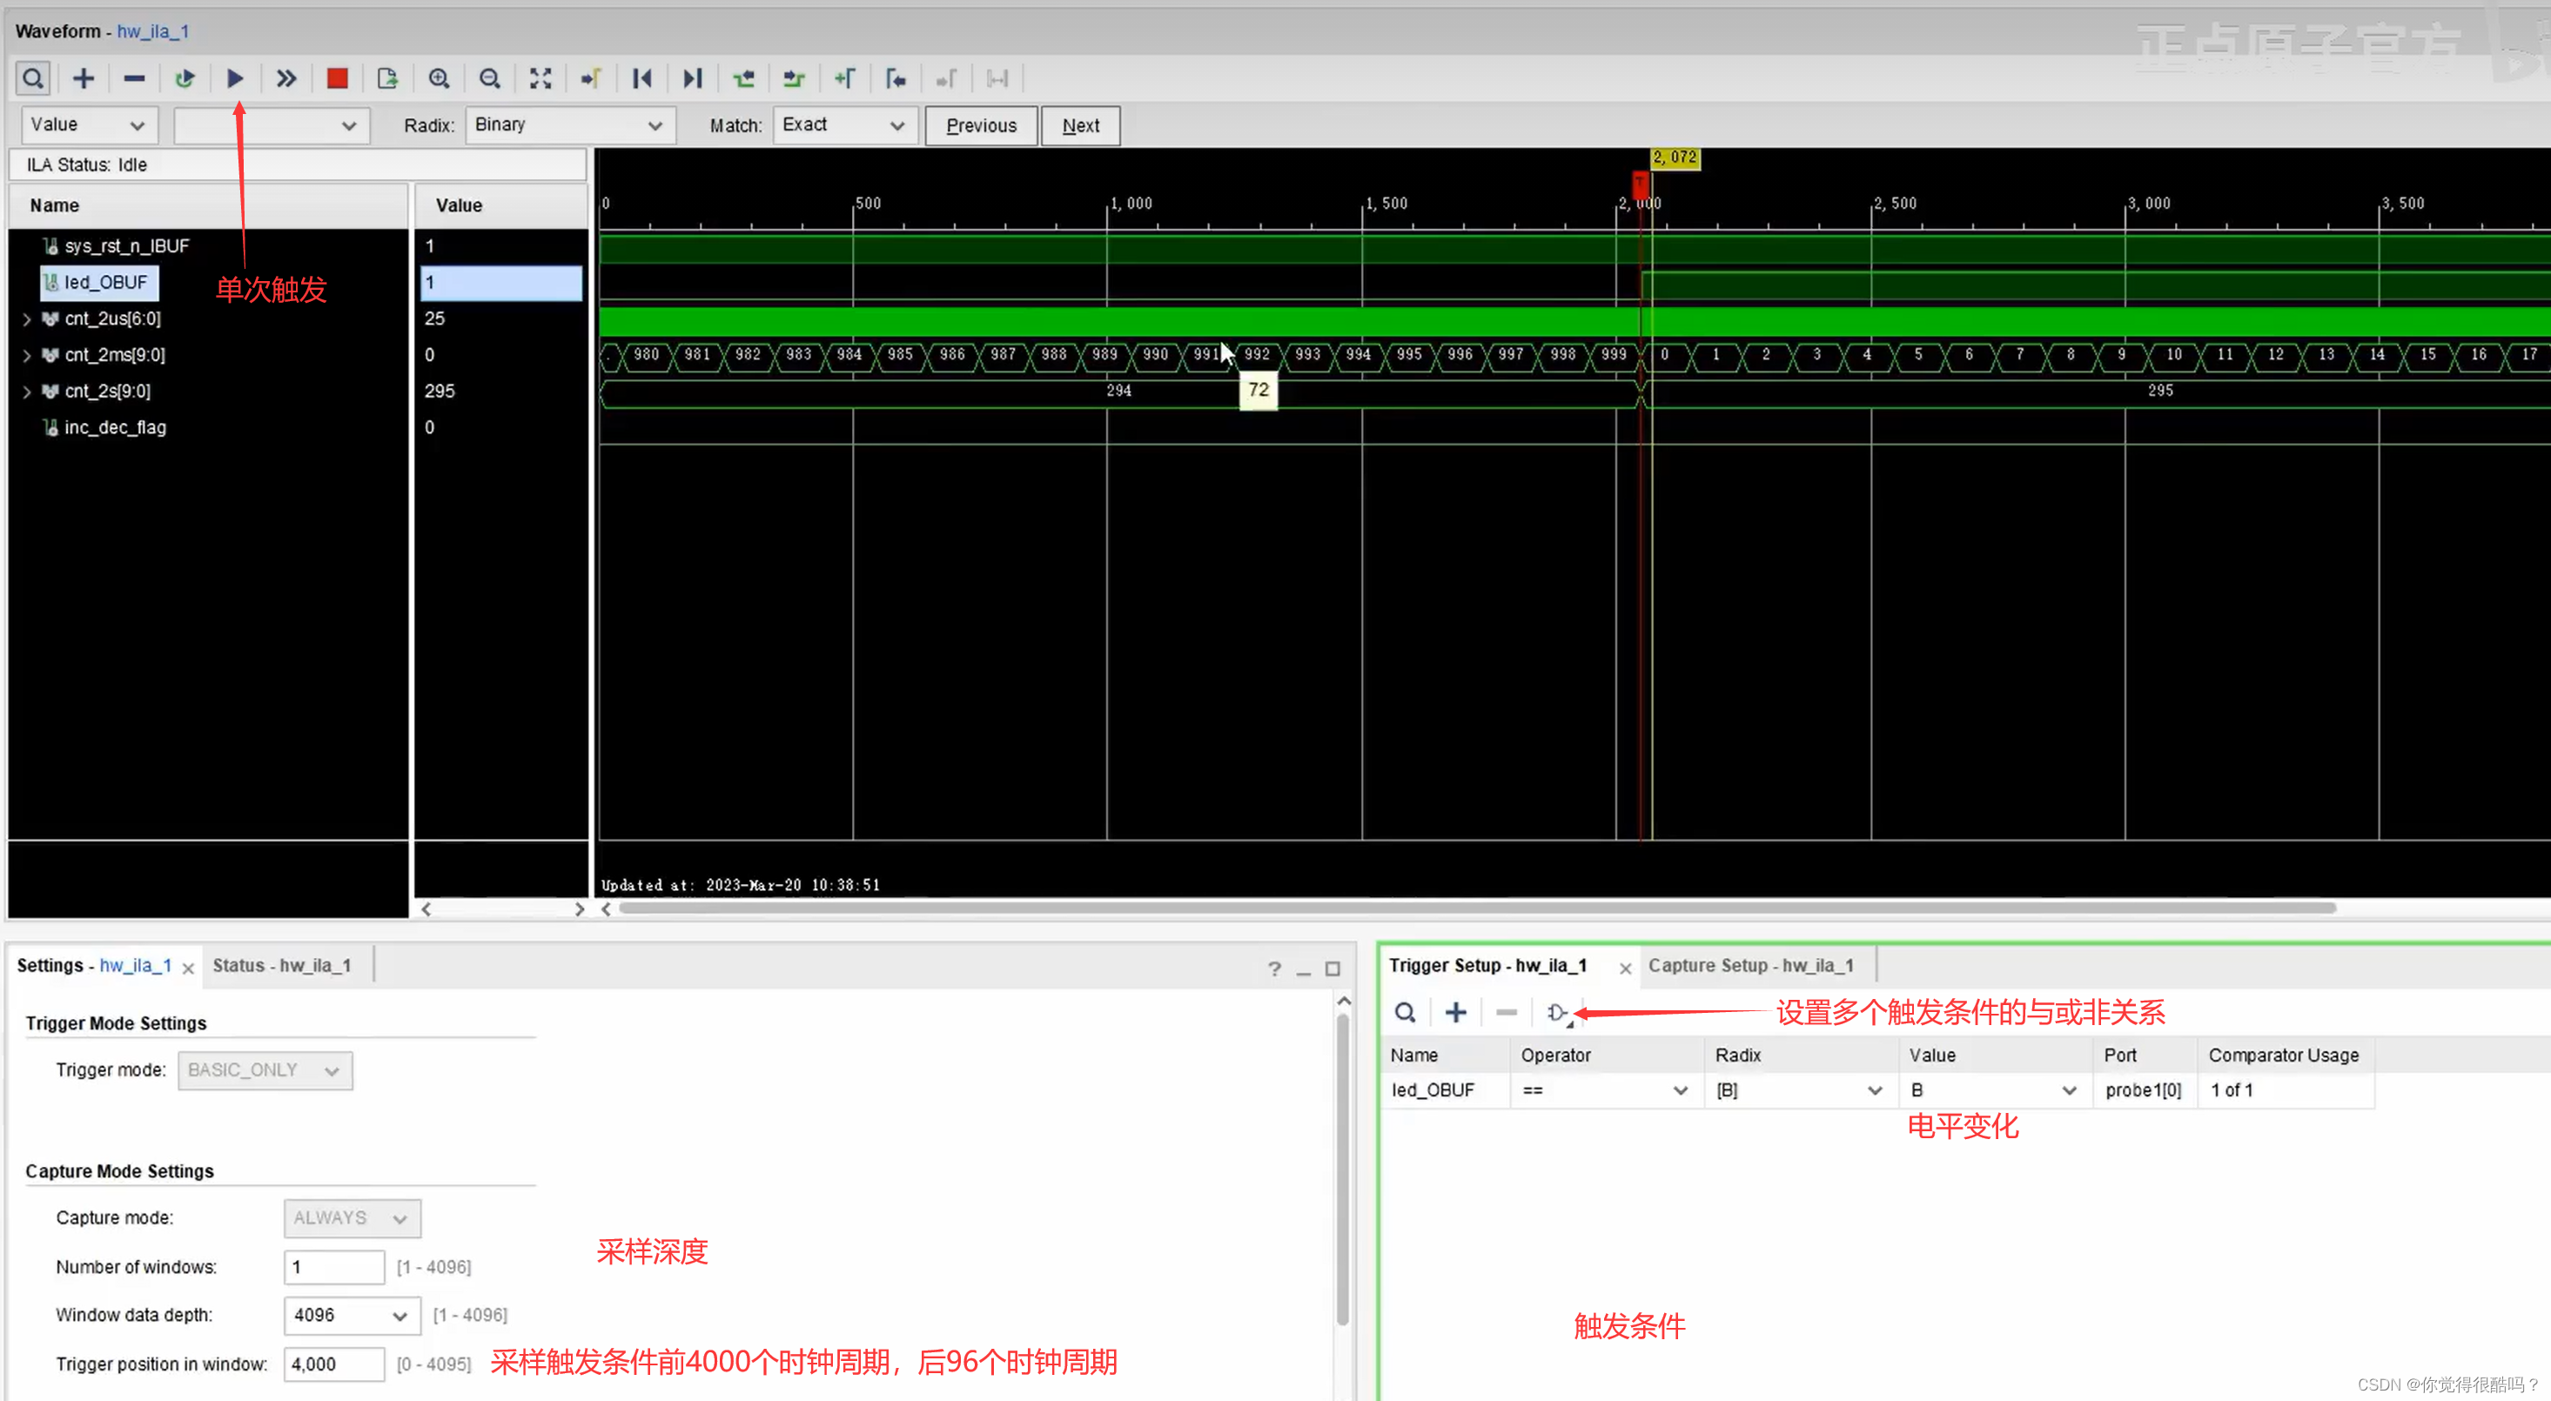2551x1401 pixels.
Task: Stop the trigger with red square icon
Action: 337,78
